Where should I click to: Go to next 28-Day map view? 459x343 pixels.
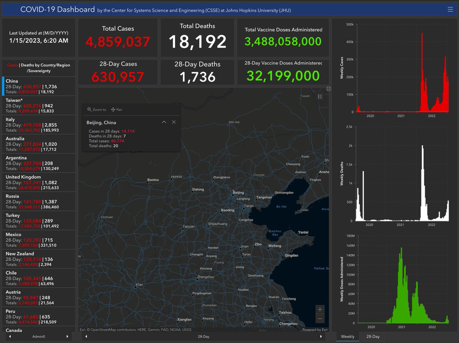pyautogui.click(x=321, y=337)
